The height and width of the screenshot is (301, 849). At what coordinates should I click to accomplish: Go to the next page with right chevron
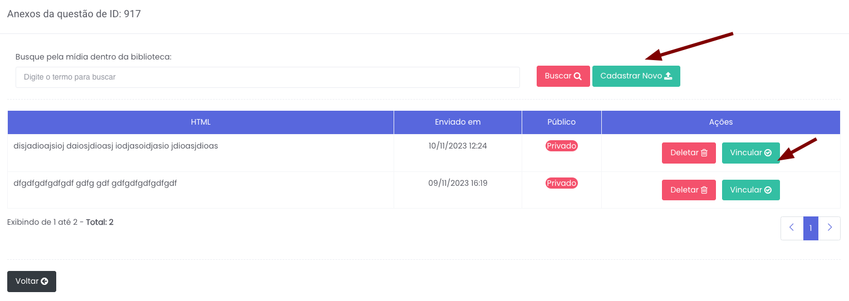830,228
